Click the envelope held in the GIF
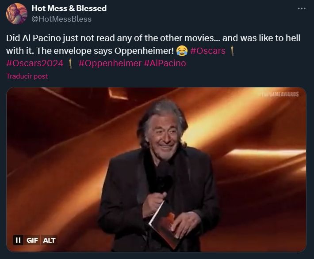 165,225
